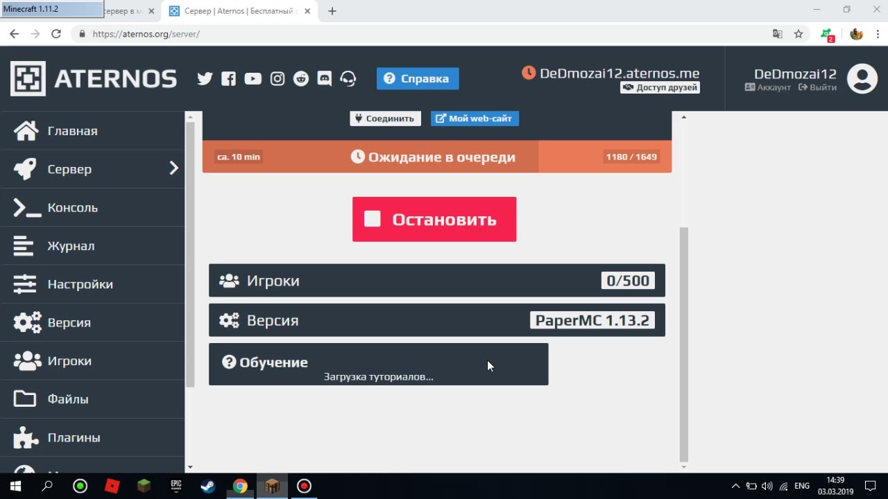The height and width of the screenshot is (499, 888).
Task: Open Steam from taskbar
Action: (x=207, y=486)
